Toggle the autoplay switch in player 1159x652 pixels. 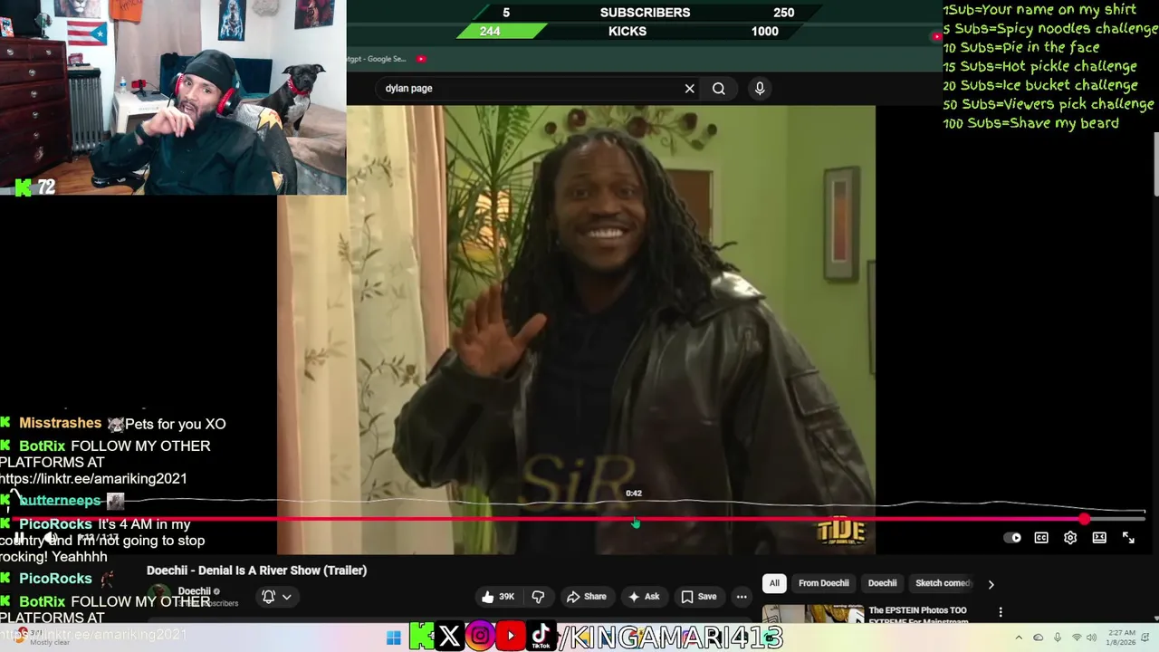coord(1012,538)
